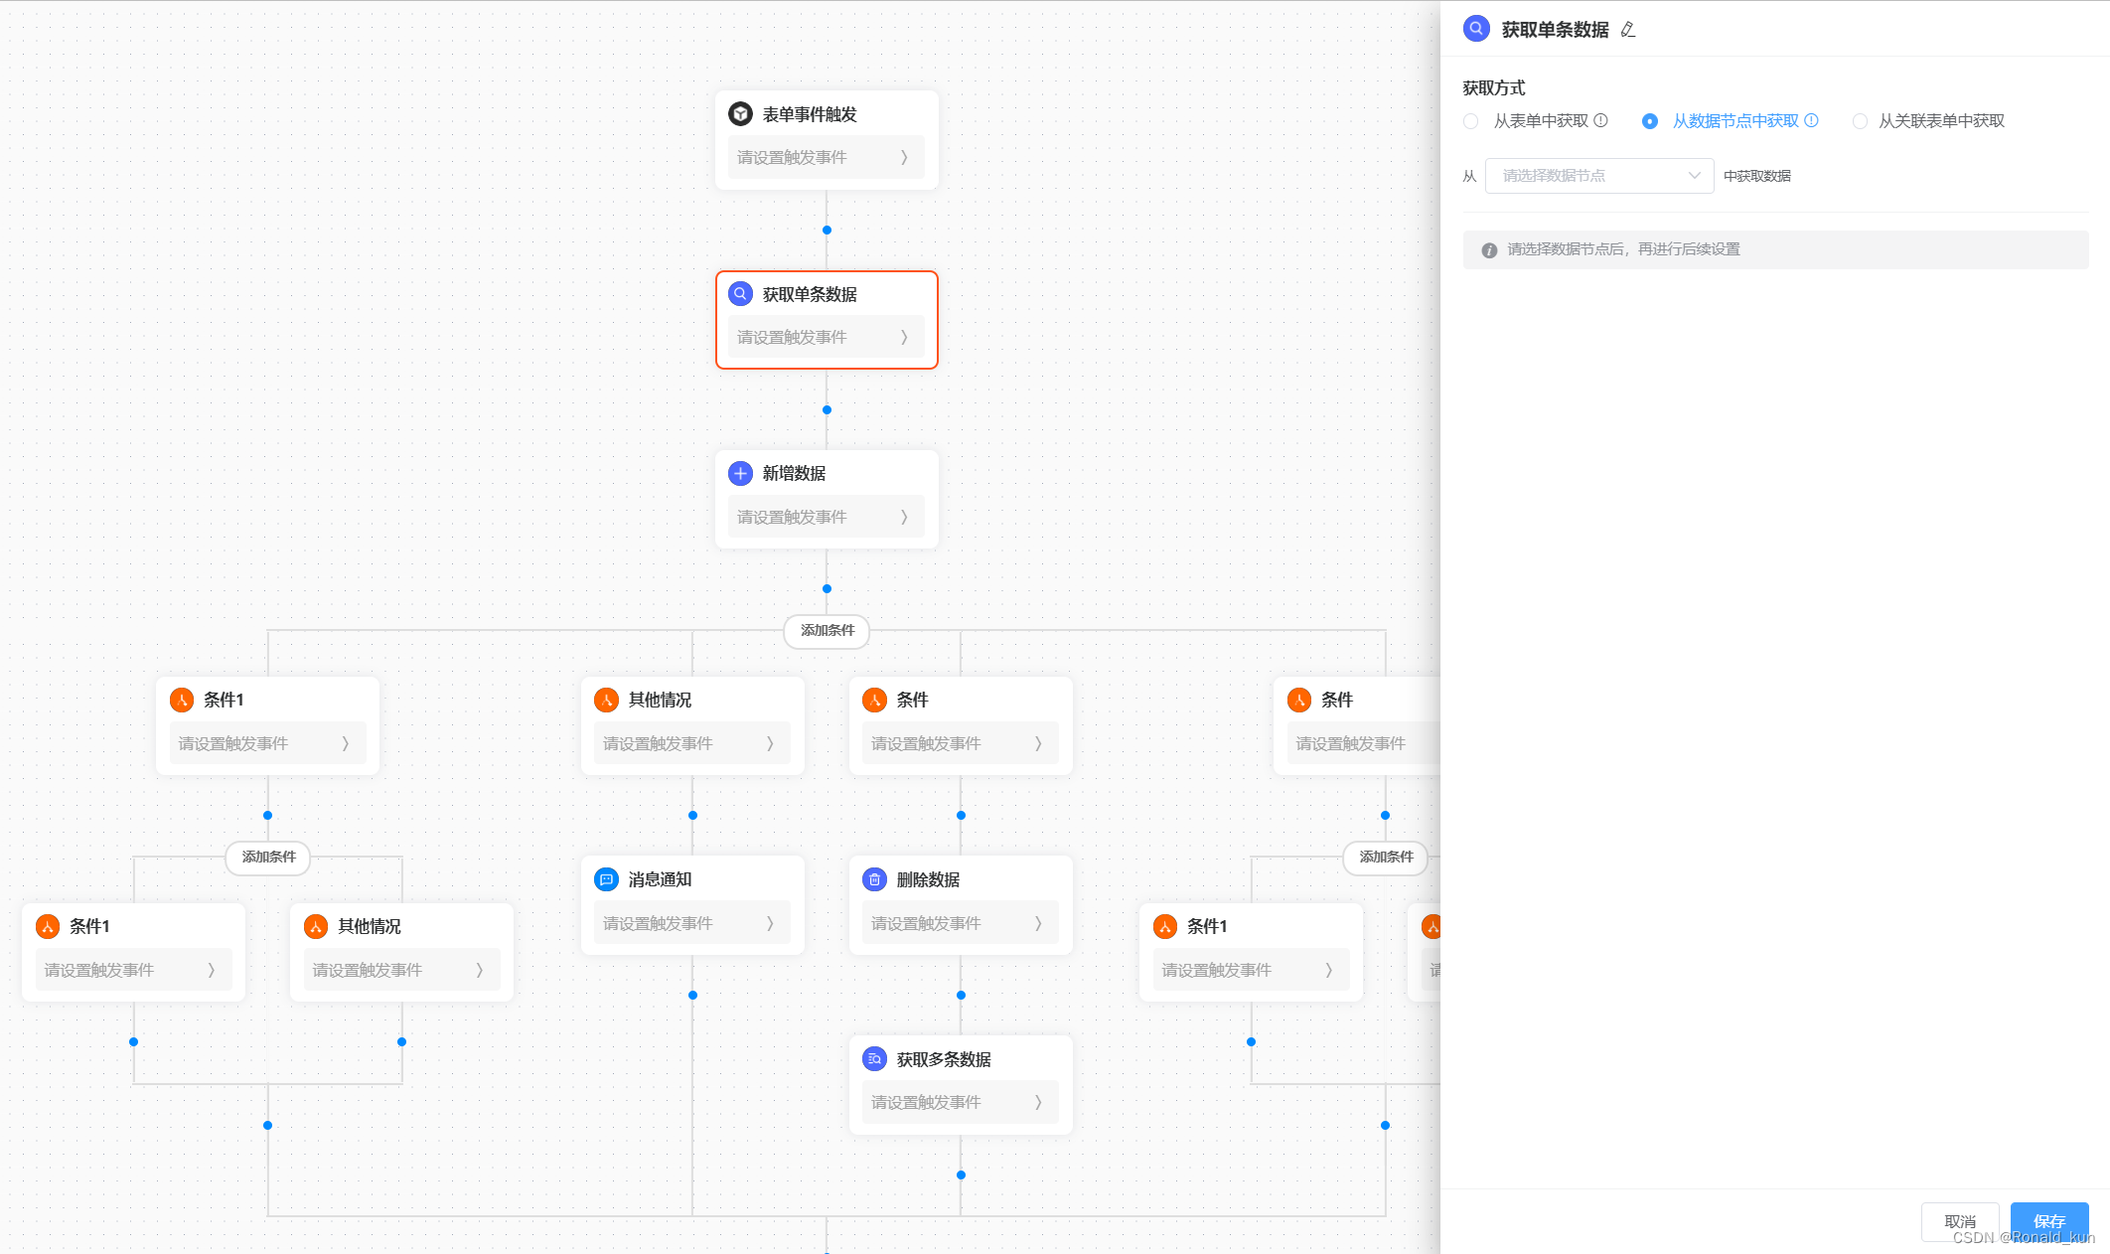Click the 删除数据 node trash icon
2110x1254 pixels.
874,879
